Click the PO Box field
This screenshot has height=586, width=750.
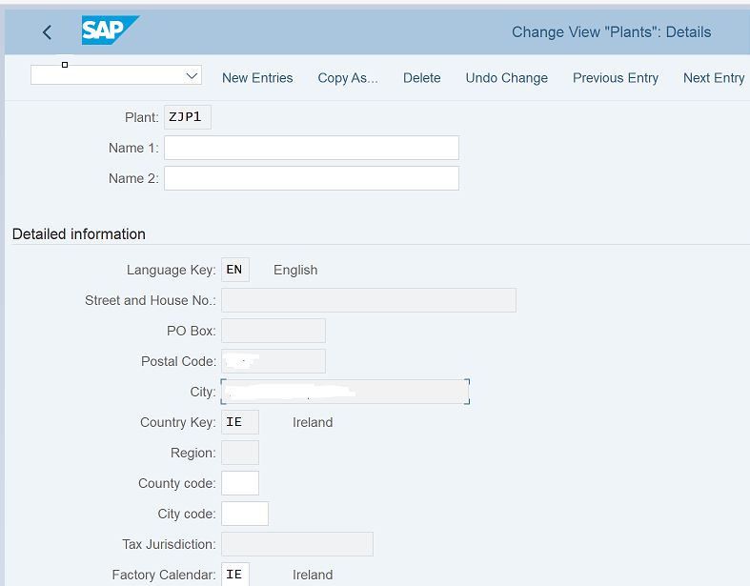(x=273, y=331)
